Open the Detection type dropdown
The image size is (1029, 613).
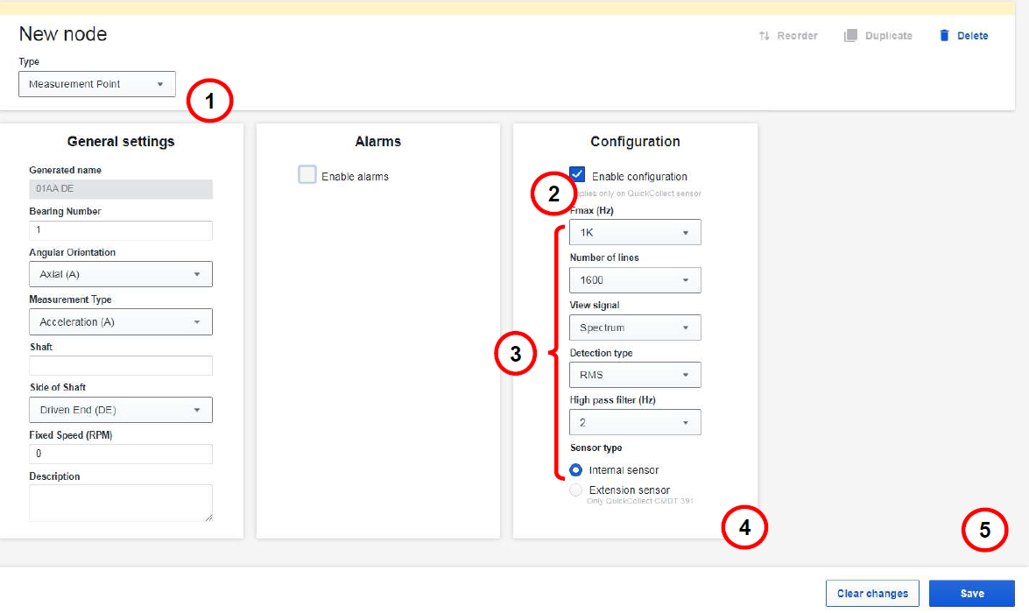click(635, 375)
